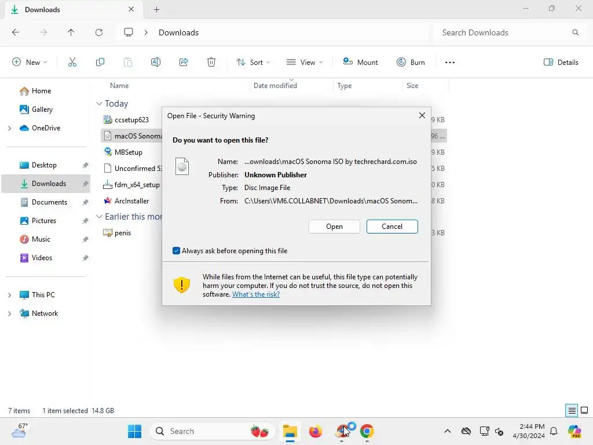
Task: Add a new File Explorer tab
Action: 156,9
